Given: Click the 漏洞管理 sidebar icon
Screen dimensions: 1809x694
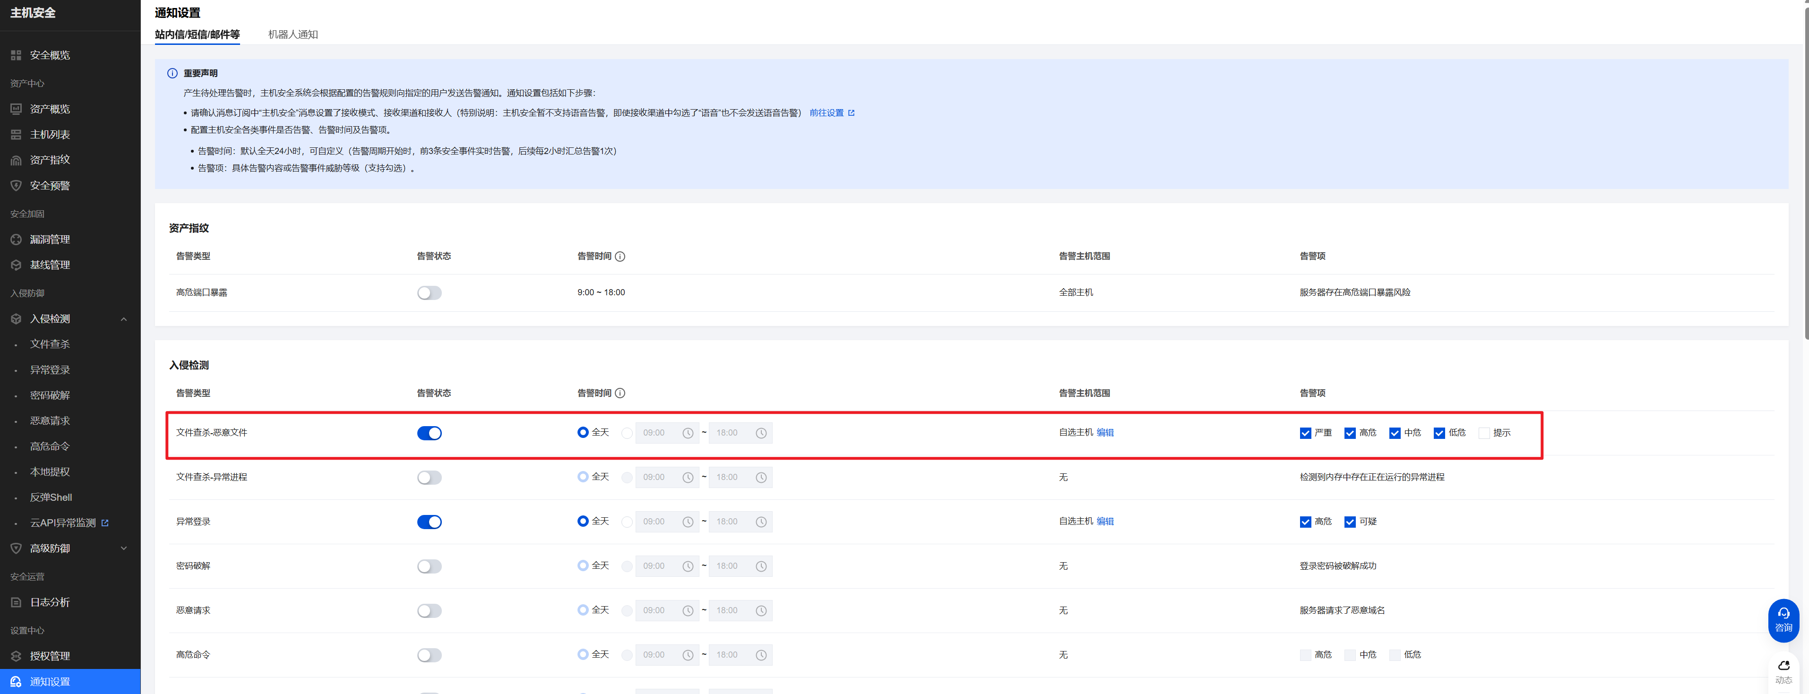Looking at the screenshot, I should click(x=16, y=240).
